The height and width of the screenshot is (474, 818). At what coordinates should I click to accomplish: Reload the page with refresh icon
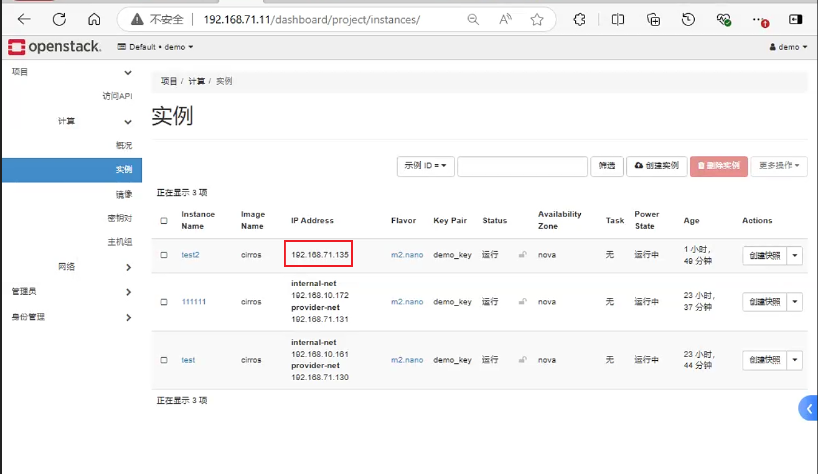[59, 19]
